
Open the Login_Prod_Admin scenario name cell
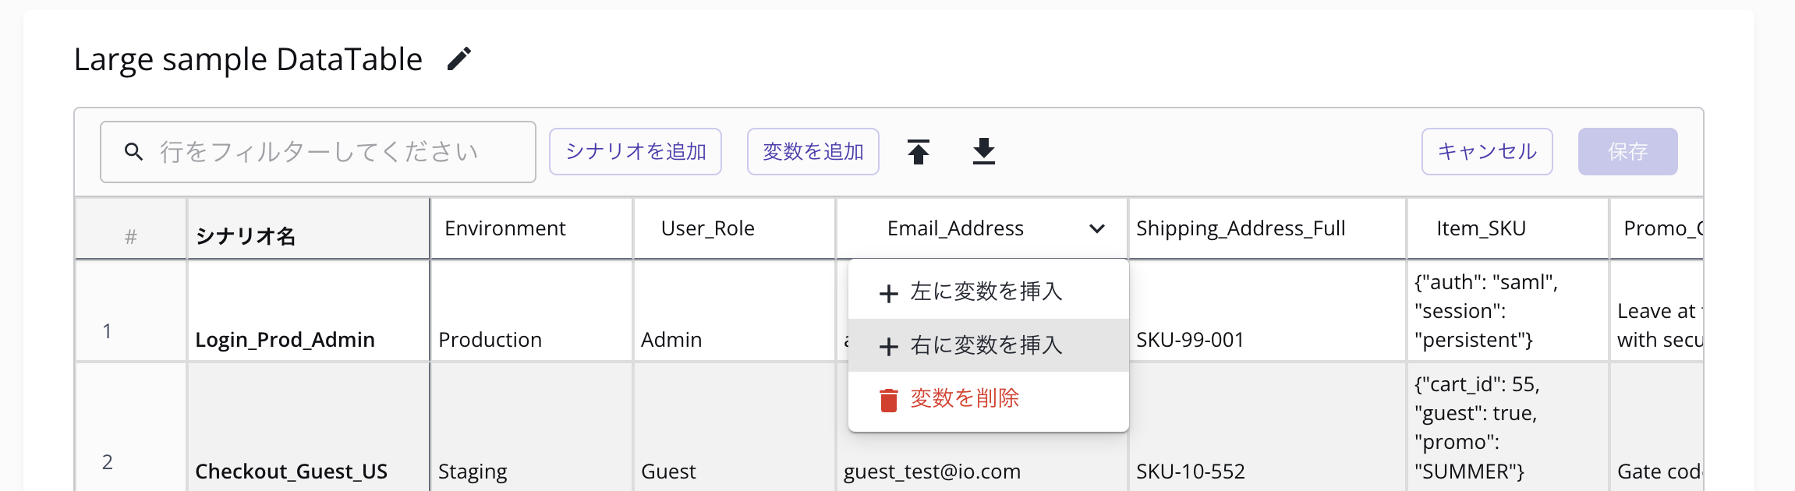[x=285, y=340]
